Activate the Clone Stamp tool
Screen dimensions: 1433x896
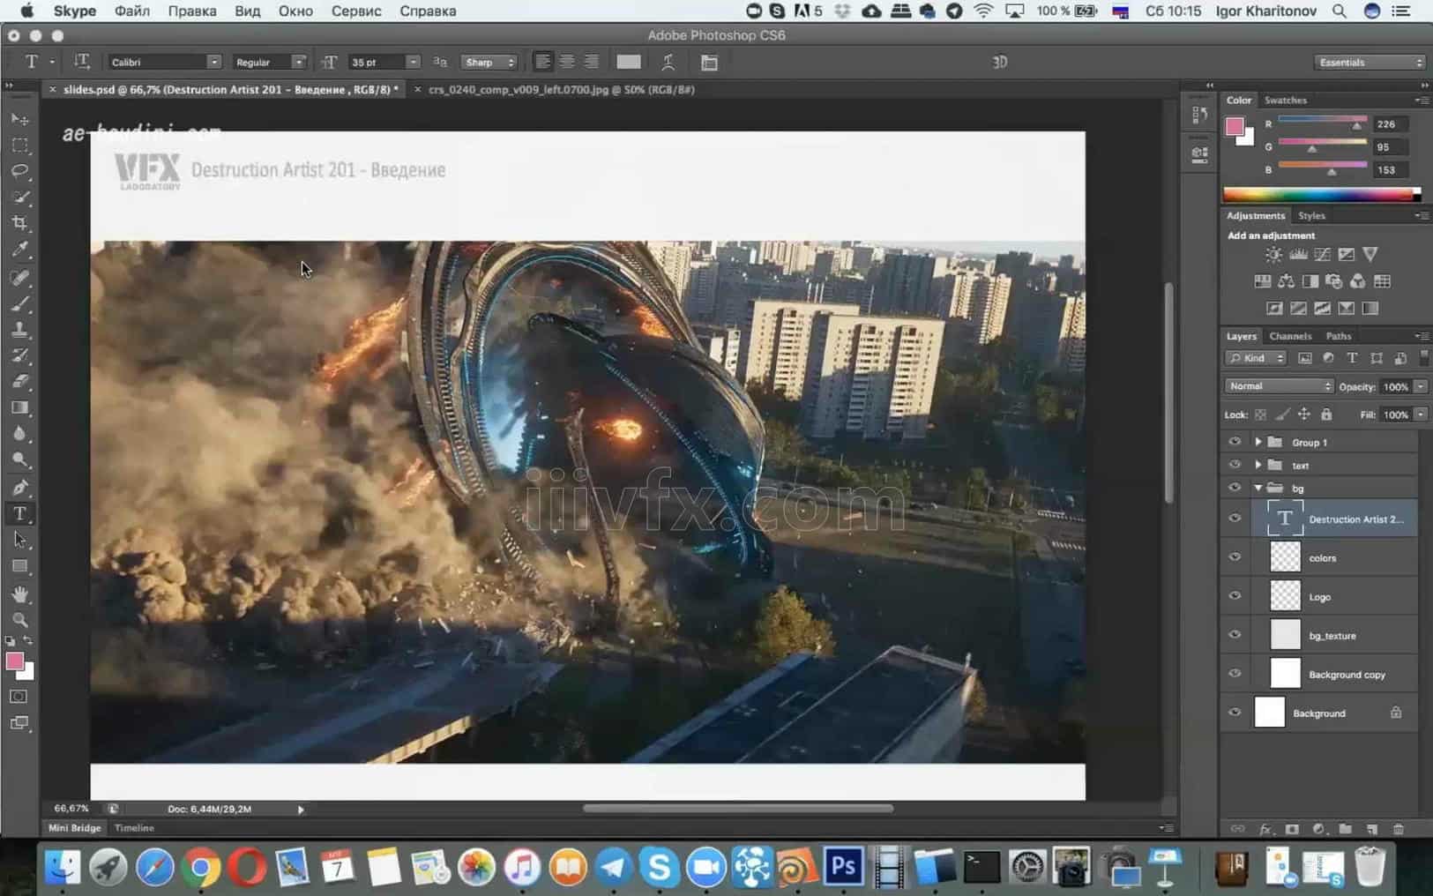pyautogui.click(x=19, y=330)
